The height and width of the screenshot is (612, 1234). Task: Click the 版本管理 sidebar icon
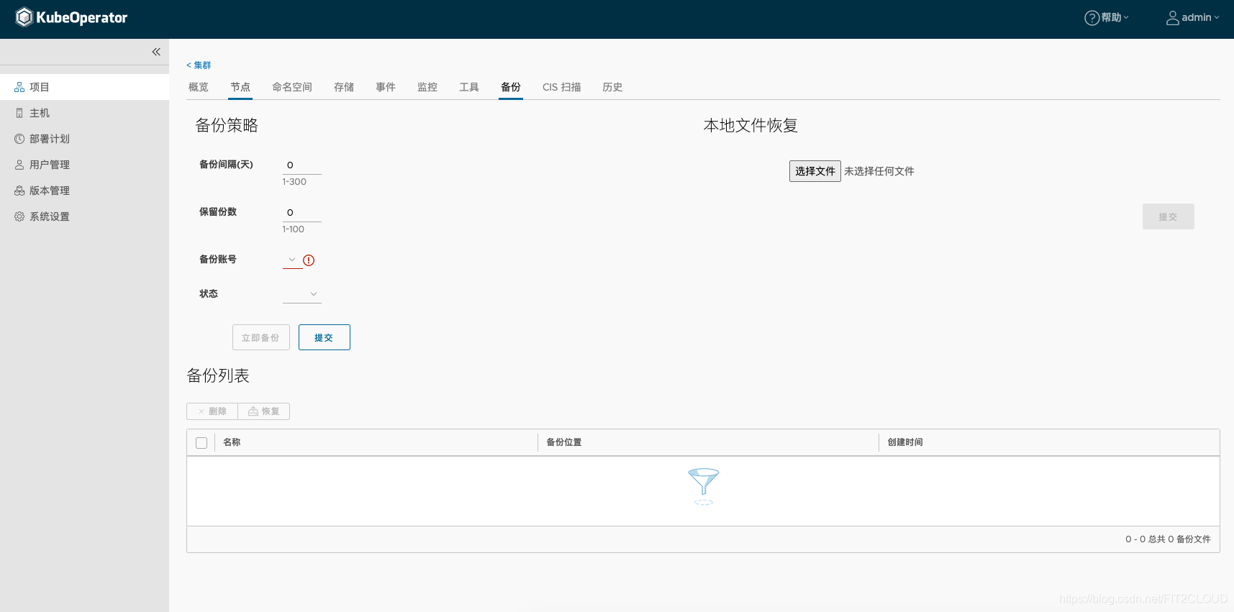point(19,191)
